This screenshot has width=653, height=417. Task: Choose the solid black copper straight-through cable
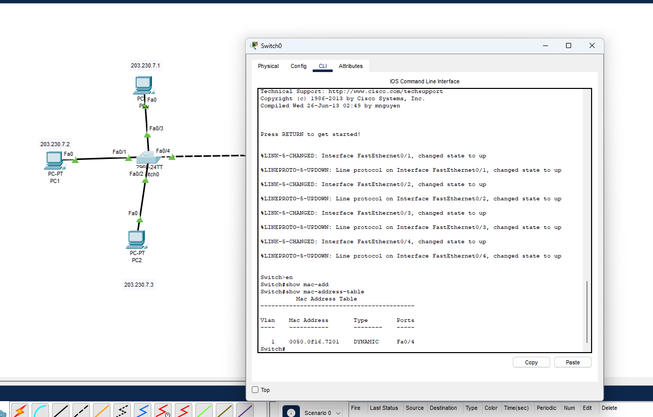(60, 410)
